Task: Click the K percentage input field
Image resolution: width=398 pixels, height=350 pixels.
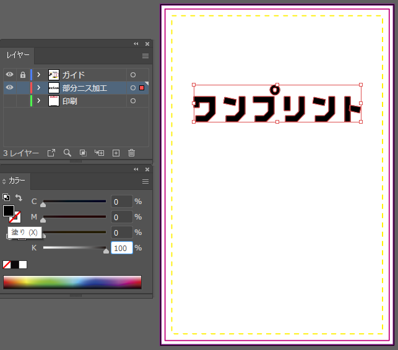Action: pos(121,248)
